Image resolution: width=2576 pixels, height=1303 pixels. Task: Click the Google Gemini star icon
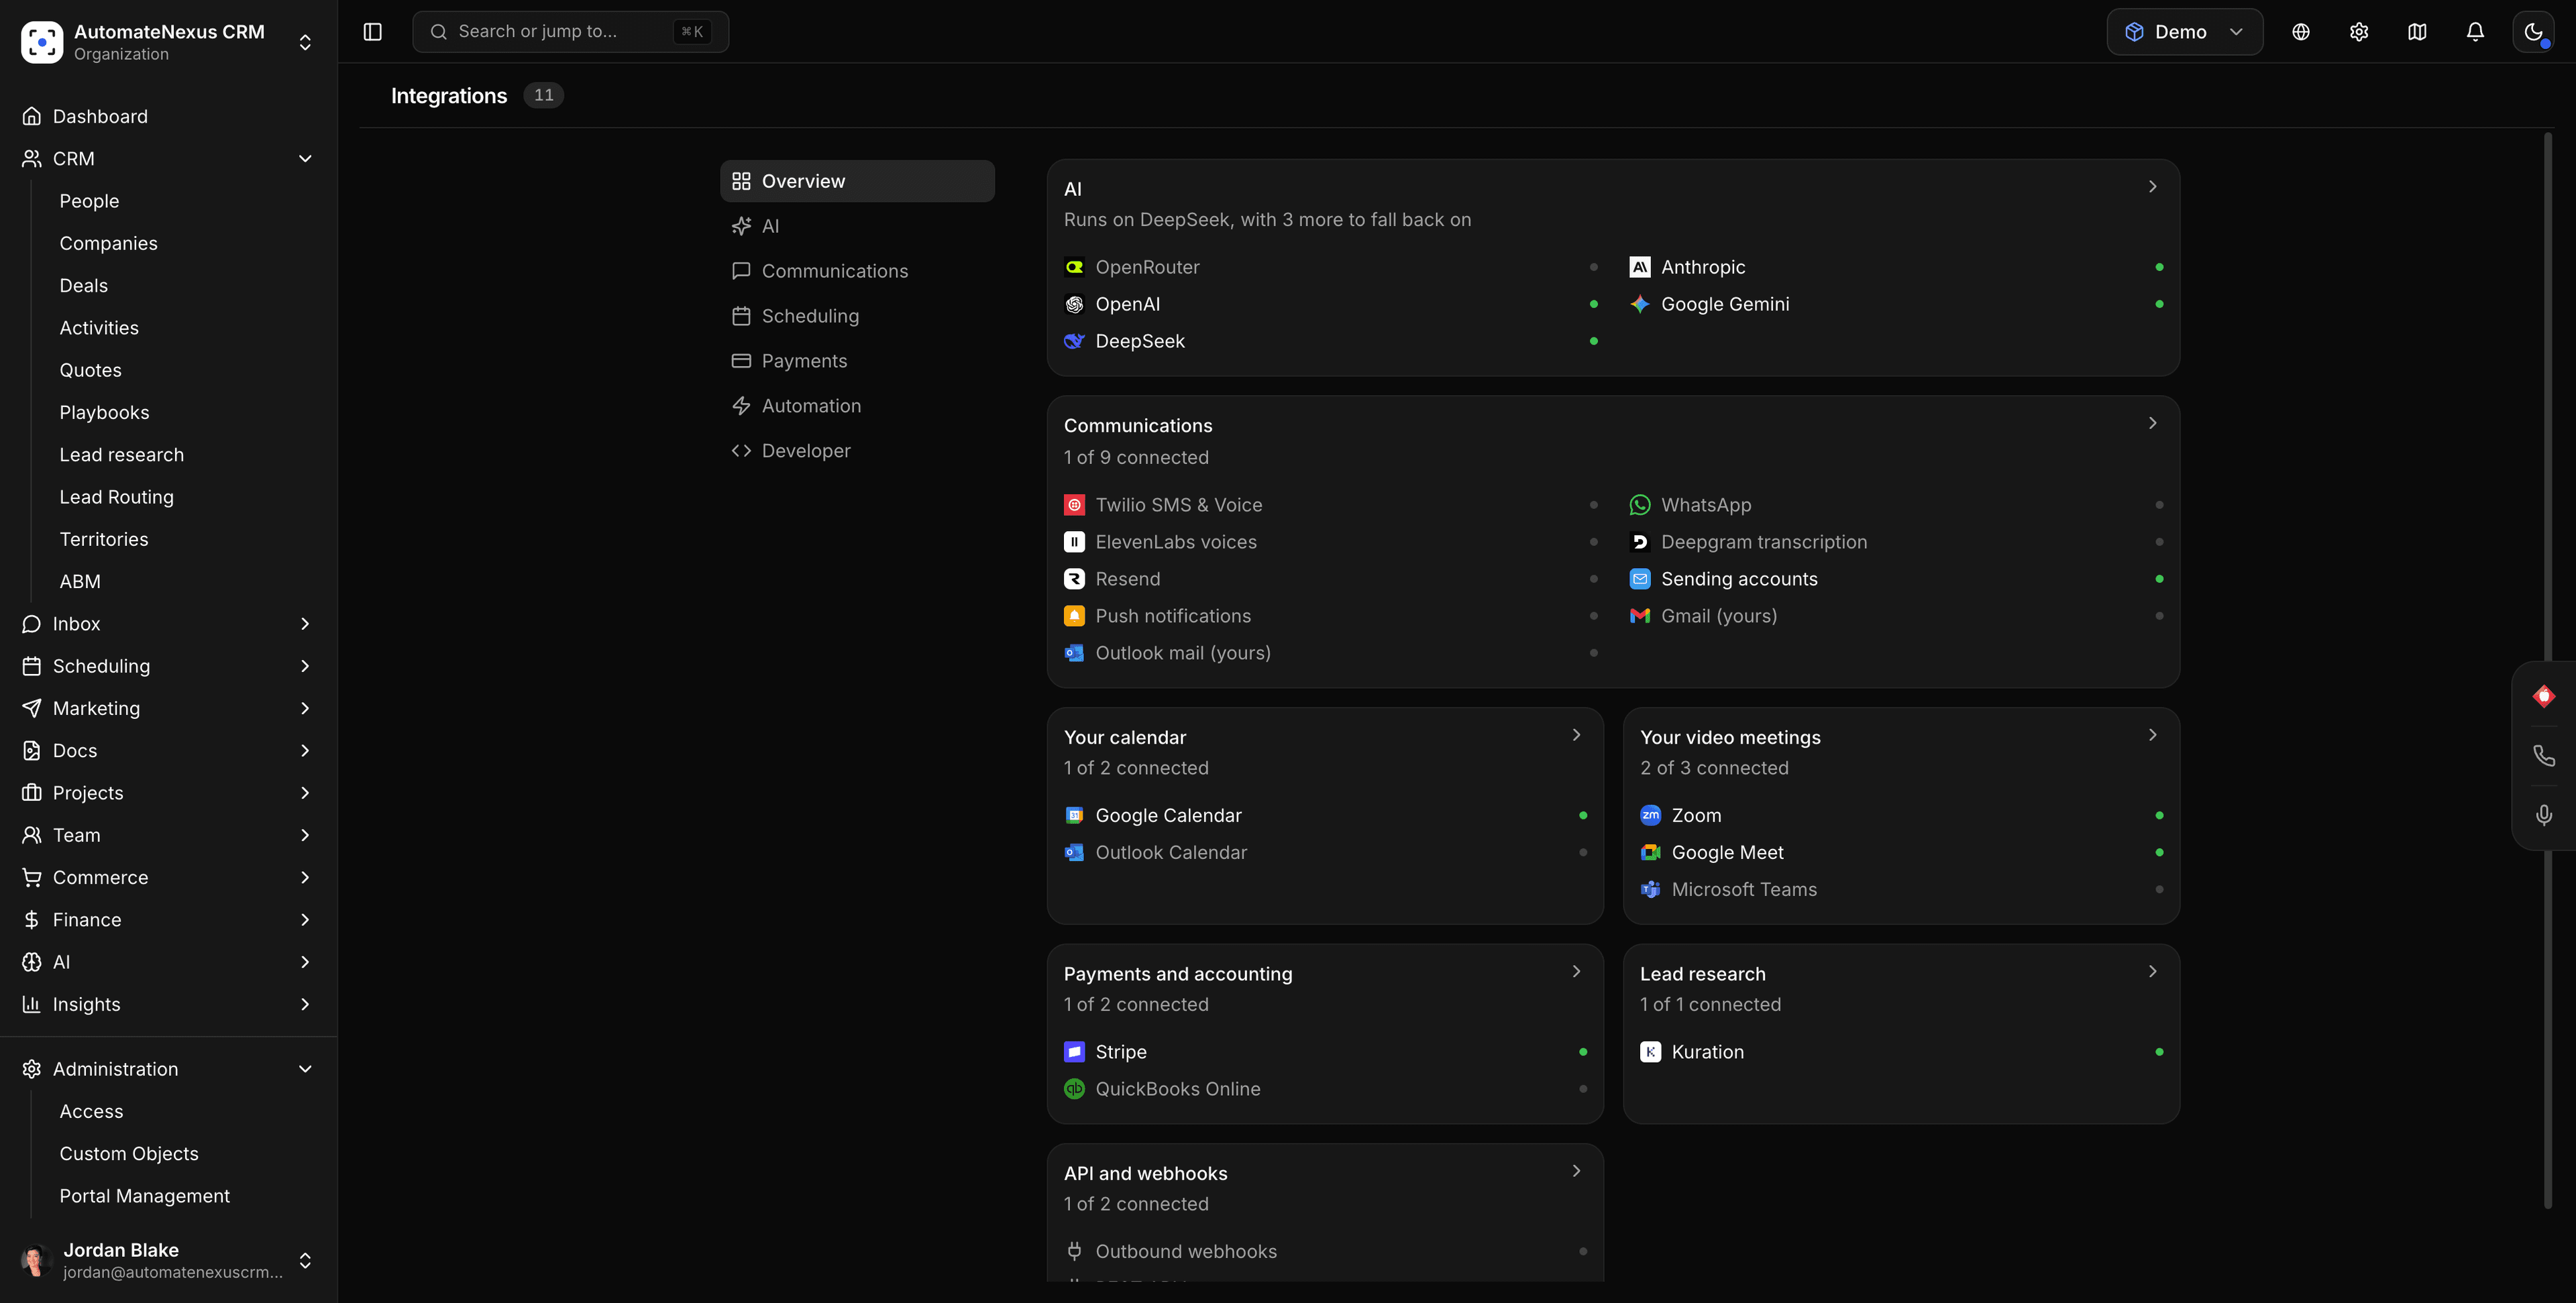coord(1640,304)
